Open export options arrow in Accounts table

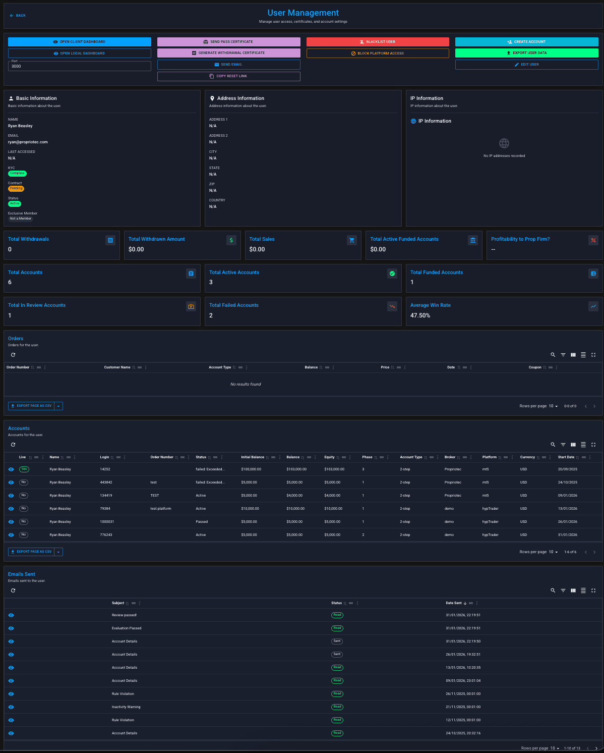(x=58, y=552)
